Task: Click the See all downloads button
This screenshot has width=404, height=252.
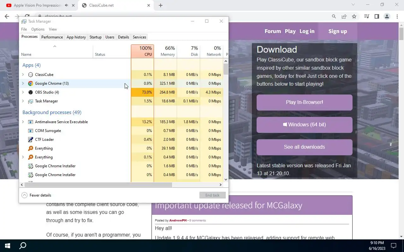Action: [304, 147]
